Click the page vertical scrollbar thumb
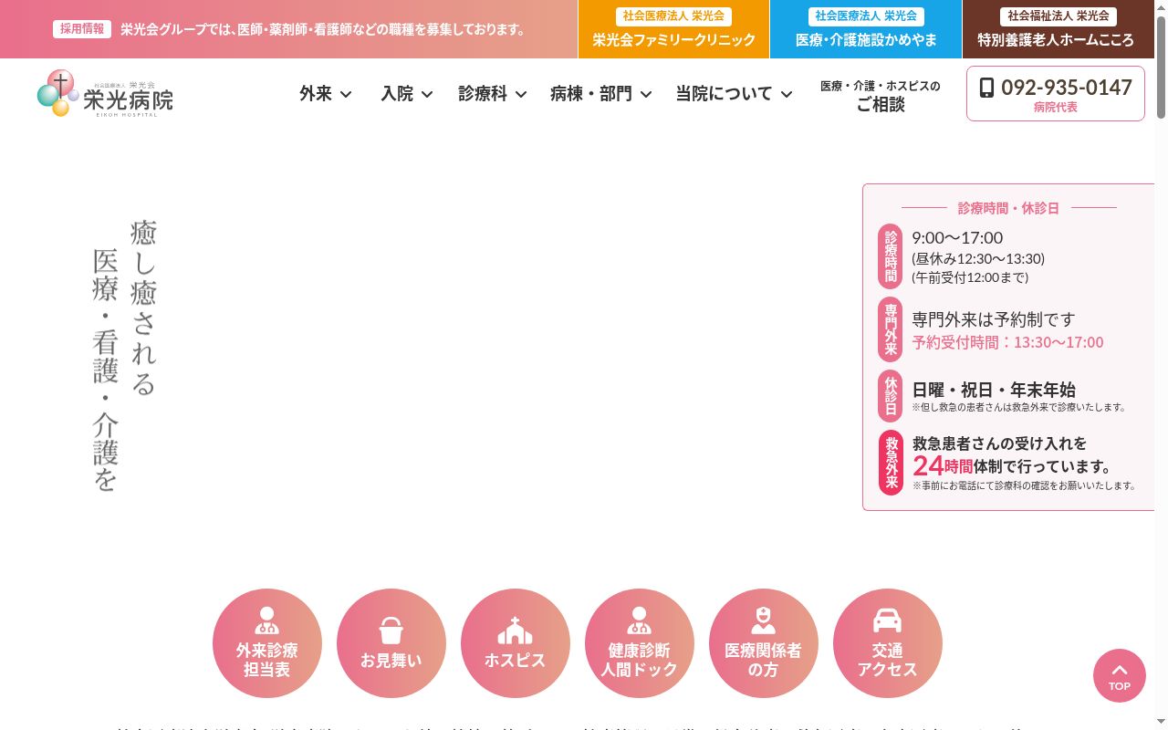 (1161, 66)
